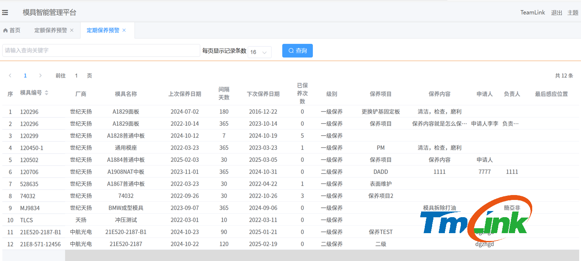This screenshot has width=581, height=261.
Task: Click 退出 to log out
Action: coord(556,13)
